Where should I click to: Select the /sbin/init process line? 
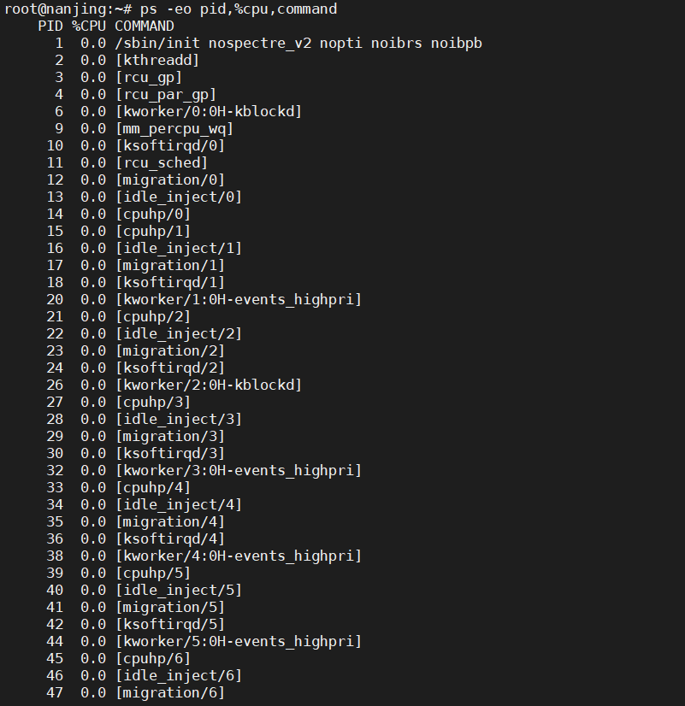[x=298, y=44]
